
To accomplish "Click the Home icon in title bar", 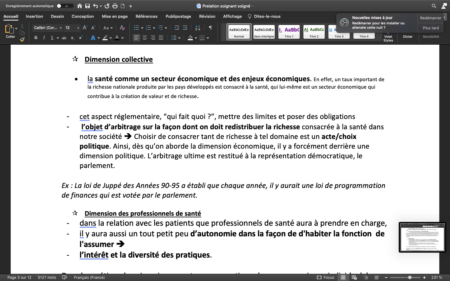I will tap(80, 6).
